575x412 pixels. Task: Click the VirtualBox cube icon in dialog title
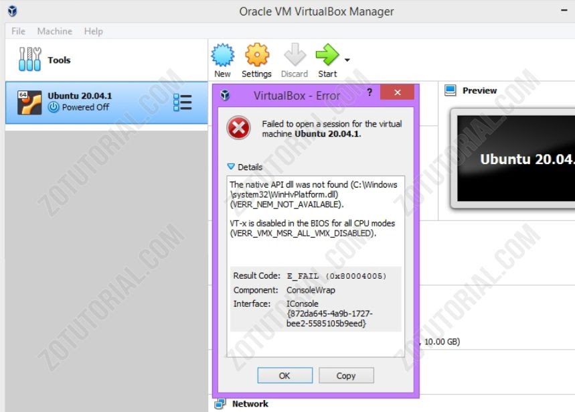[225, 95]
